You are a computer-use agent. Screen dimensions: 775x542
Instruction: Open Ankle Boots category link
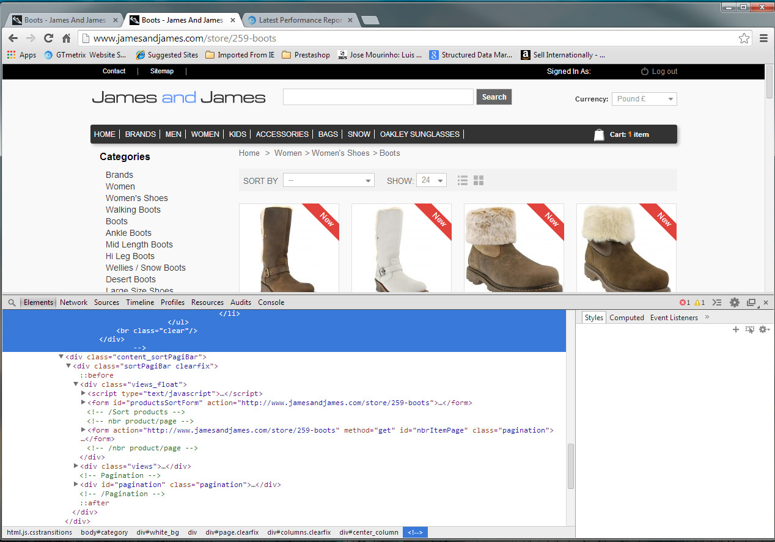pos(128,233)
